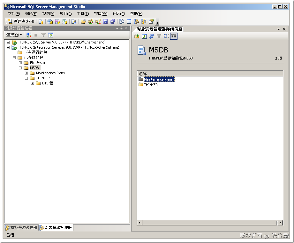The image size is (294, 243).
Task: Click the Analysis Services DMX Query icon
Action: click(57, 22)
